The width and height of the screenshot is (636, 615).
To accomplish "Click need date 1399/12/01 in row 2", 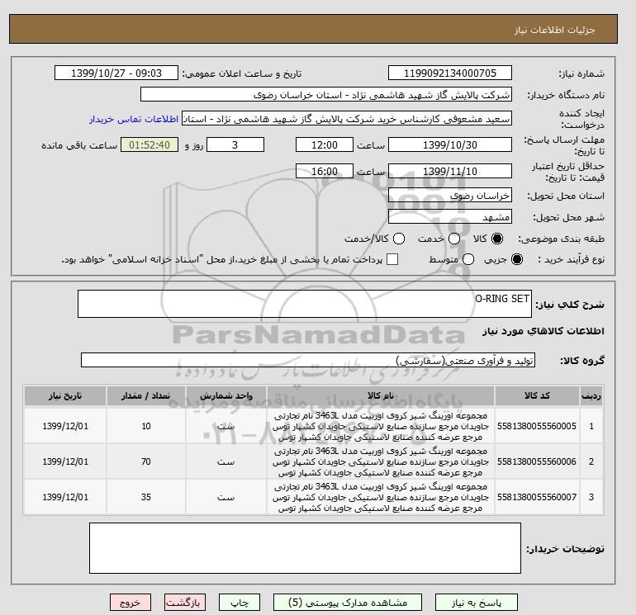I will 65,461.
